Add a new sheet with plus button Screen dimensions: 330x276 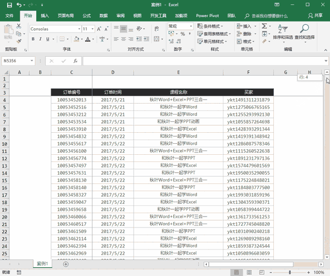pyautogui.click(x=65, y=264)
